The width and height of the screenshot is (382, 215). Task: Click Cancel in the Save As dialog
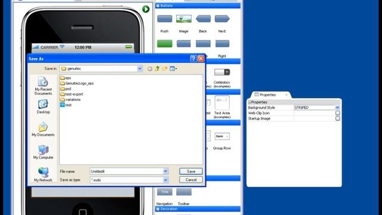pyautogui.click(x=191, y=180)
